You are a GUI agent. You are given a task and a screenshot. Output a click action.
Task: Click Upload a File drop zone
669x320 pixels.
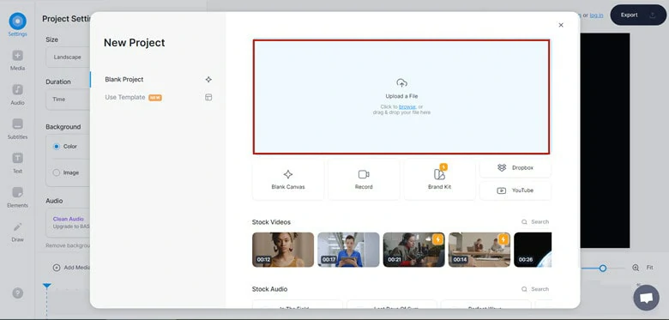pyautogui.click(x=401, y=97)
